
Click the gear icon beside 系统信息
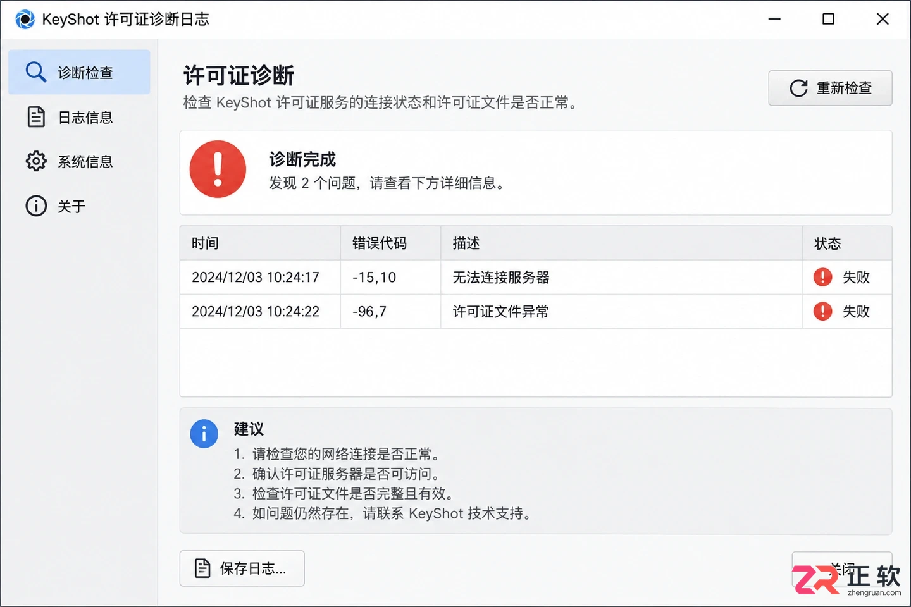(x=36, y=161)
